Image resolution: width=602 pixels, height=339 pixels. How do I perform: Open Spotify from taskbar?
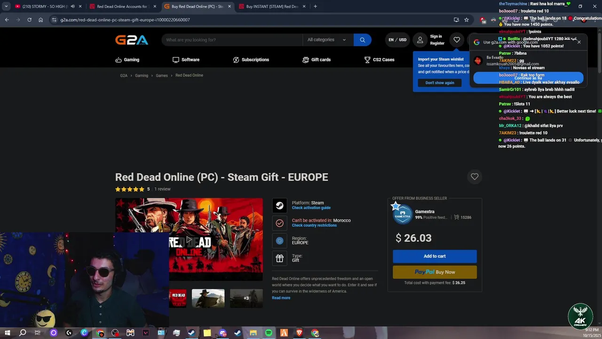[x=269, y=333]
